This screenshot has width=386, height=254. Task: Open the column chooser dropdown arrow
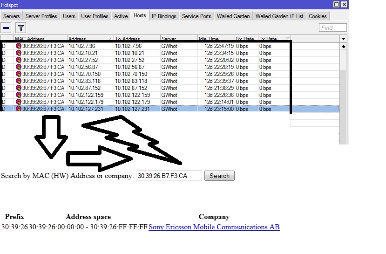343,39
